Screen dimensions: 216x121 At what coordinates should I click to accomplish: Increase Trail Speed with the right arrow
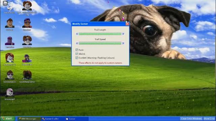(123, 43)
